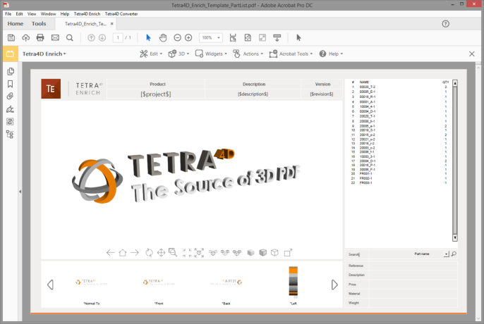Zoom in with the plus circle icon
Image resolution: width=484 pixels, height=324 pixels.
coord(188,37)
